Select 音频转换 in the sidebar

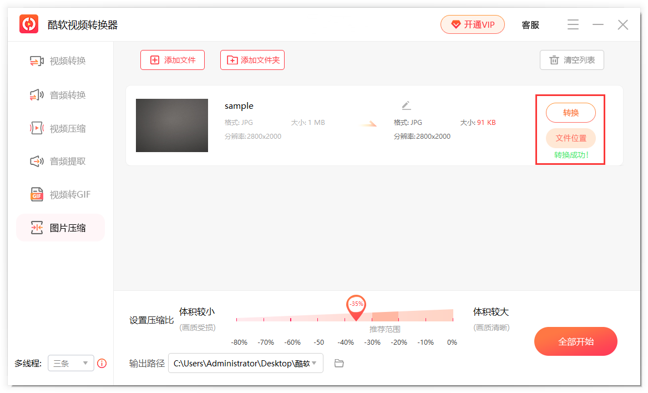60,95
